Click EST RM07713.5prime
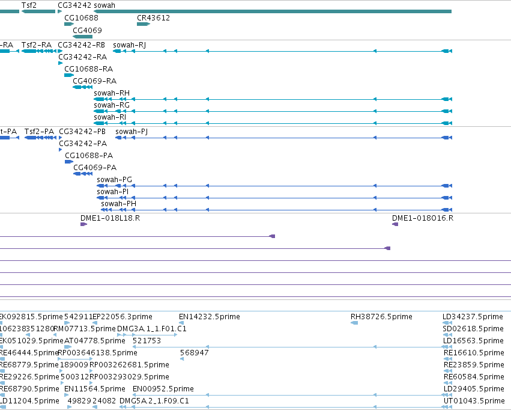The width and height of the screenshot is (511, 410). [85, 329]
